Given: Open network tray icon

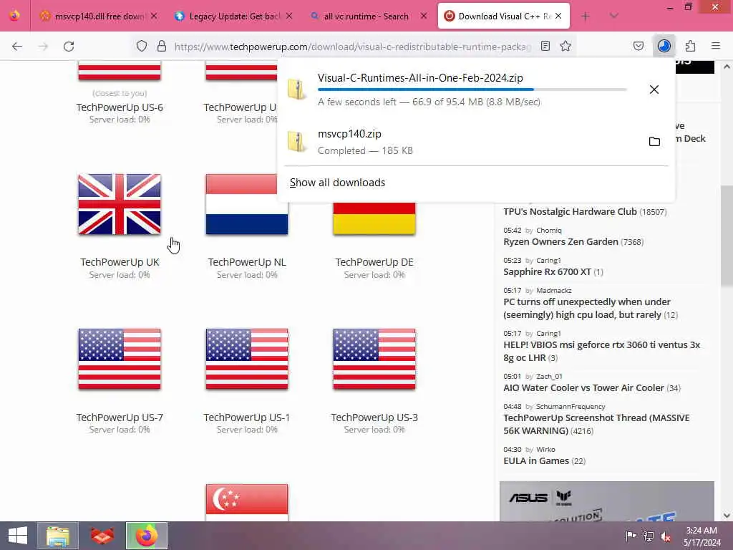Looking at the screenshot, I should 648,536.
